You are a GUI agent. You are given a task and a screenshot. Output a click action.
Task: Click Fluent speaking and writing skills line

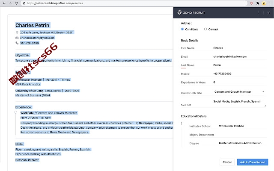53,150
